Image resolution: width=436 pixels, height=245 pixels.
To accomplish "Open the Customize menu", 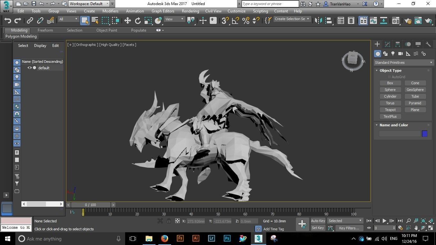I will point(237,11).
